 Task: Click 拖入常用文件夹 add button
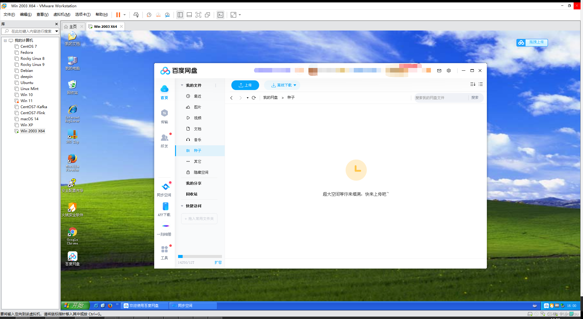pos(199,219)
